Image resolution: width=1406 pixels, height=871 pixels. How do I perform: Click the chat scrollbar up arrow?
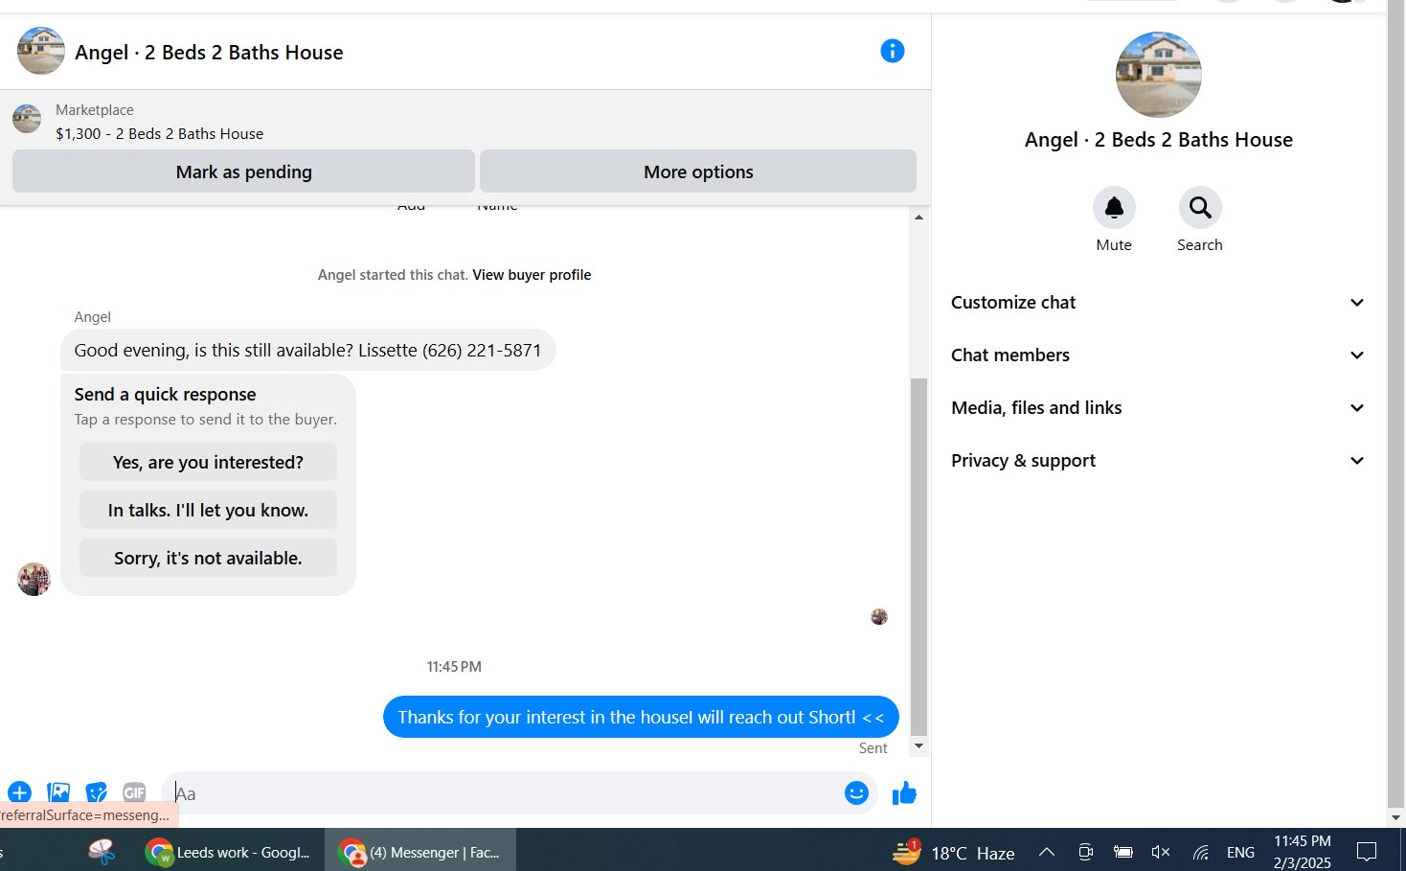coord(918,218)
